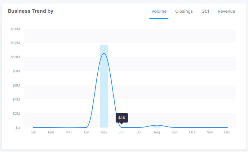Screen dimensions: 248x152
Task: Switch to the Volume tab
Action: pos(159,11)
